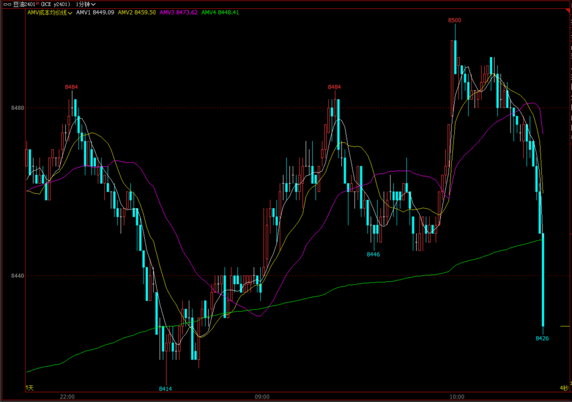
Task: Select the yellow AMV2 8459.50 legend
Action: tap(137, 12)
